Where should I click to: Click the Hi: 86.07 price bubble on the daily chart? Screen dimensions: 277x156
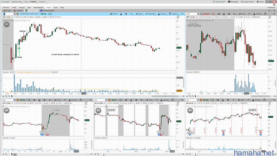(x=252, y=110)
